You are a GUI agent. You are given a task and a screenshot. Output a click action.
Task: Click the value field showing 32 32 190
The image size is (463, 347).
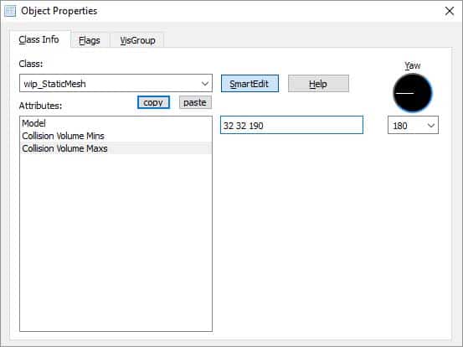click(291, 125)
